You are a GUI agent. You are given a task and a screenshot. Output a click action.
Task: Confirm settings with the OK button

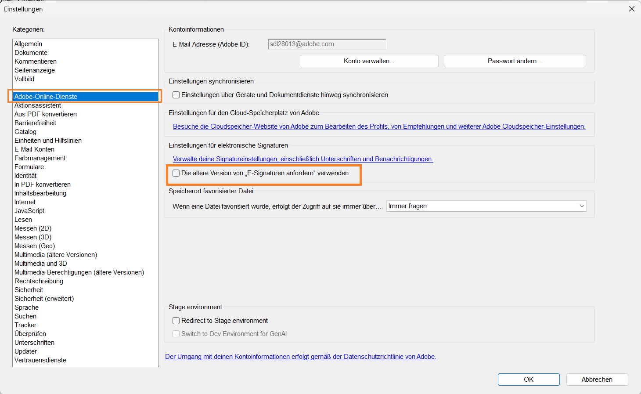(529, 379)
